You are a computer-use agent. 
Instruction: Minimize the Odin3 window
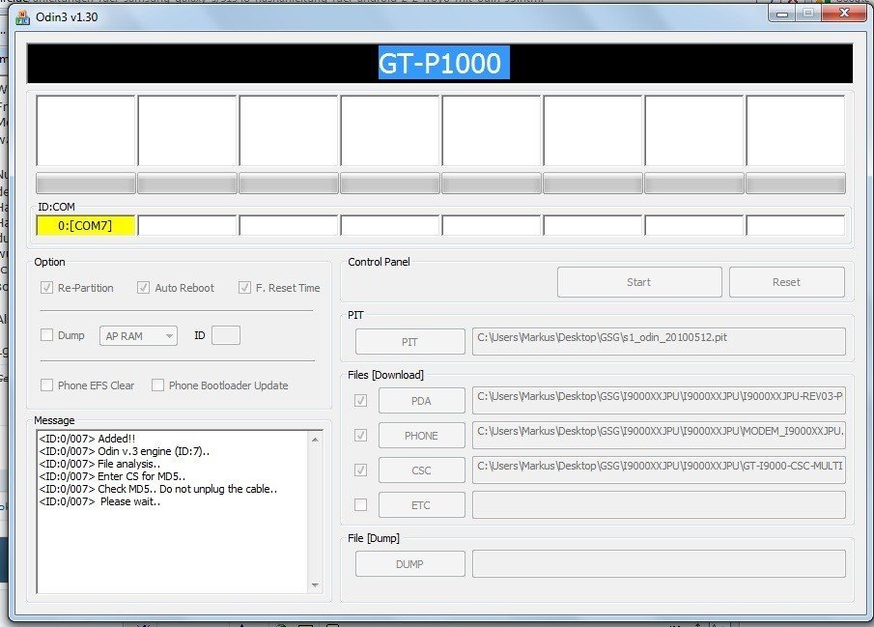tap(782, 13)
